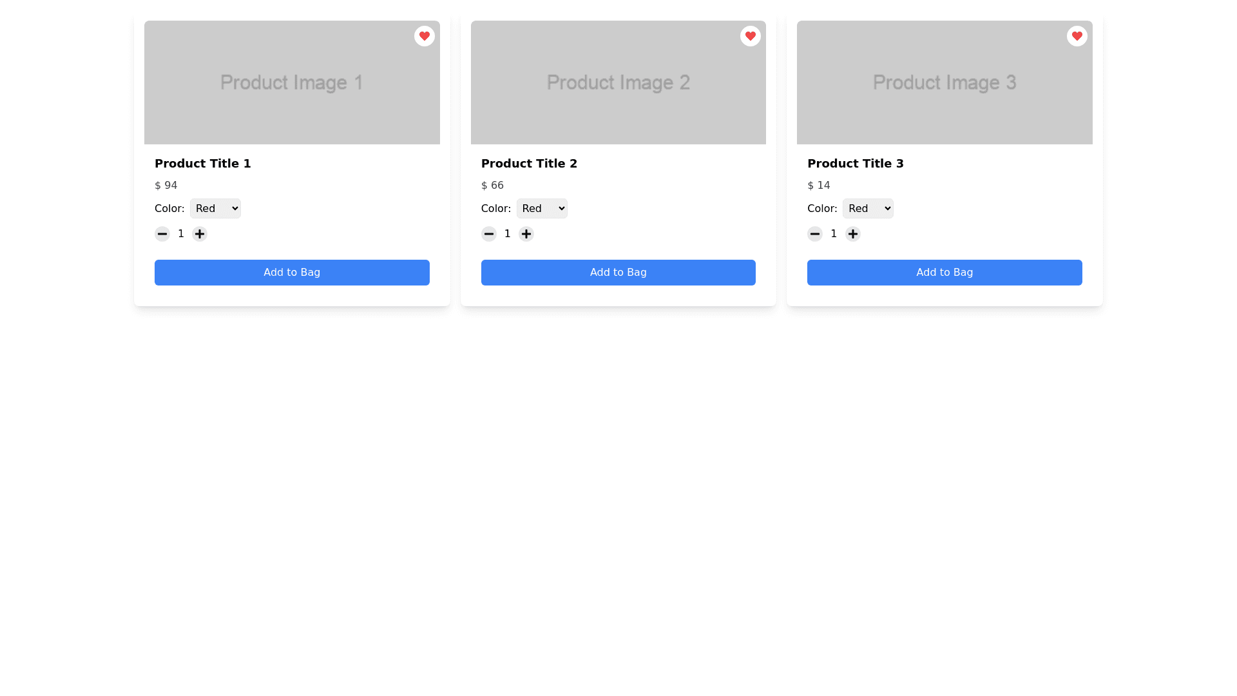Viewport: 1237px width, 696px height.
Task: Increase quantity for Product Title 2
Action: click(x=526, y=234)
